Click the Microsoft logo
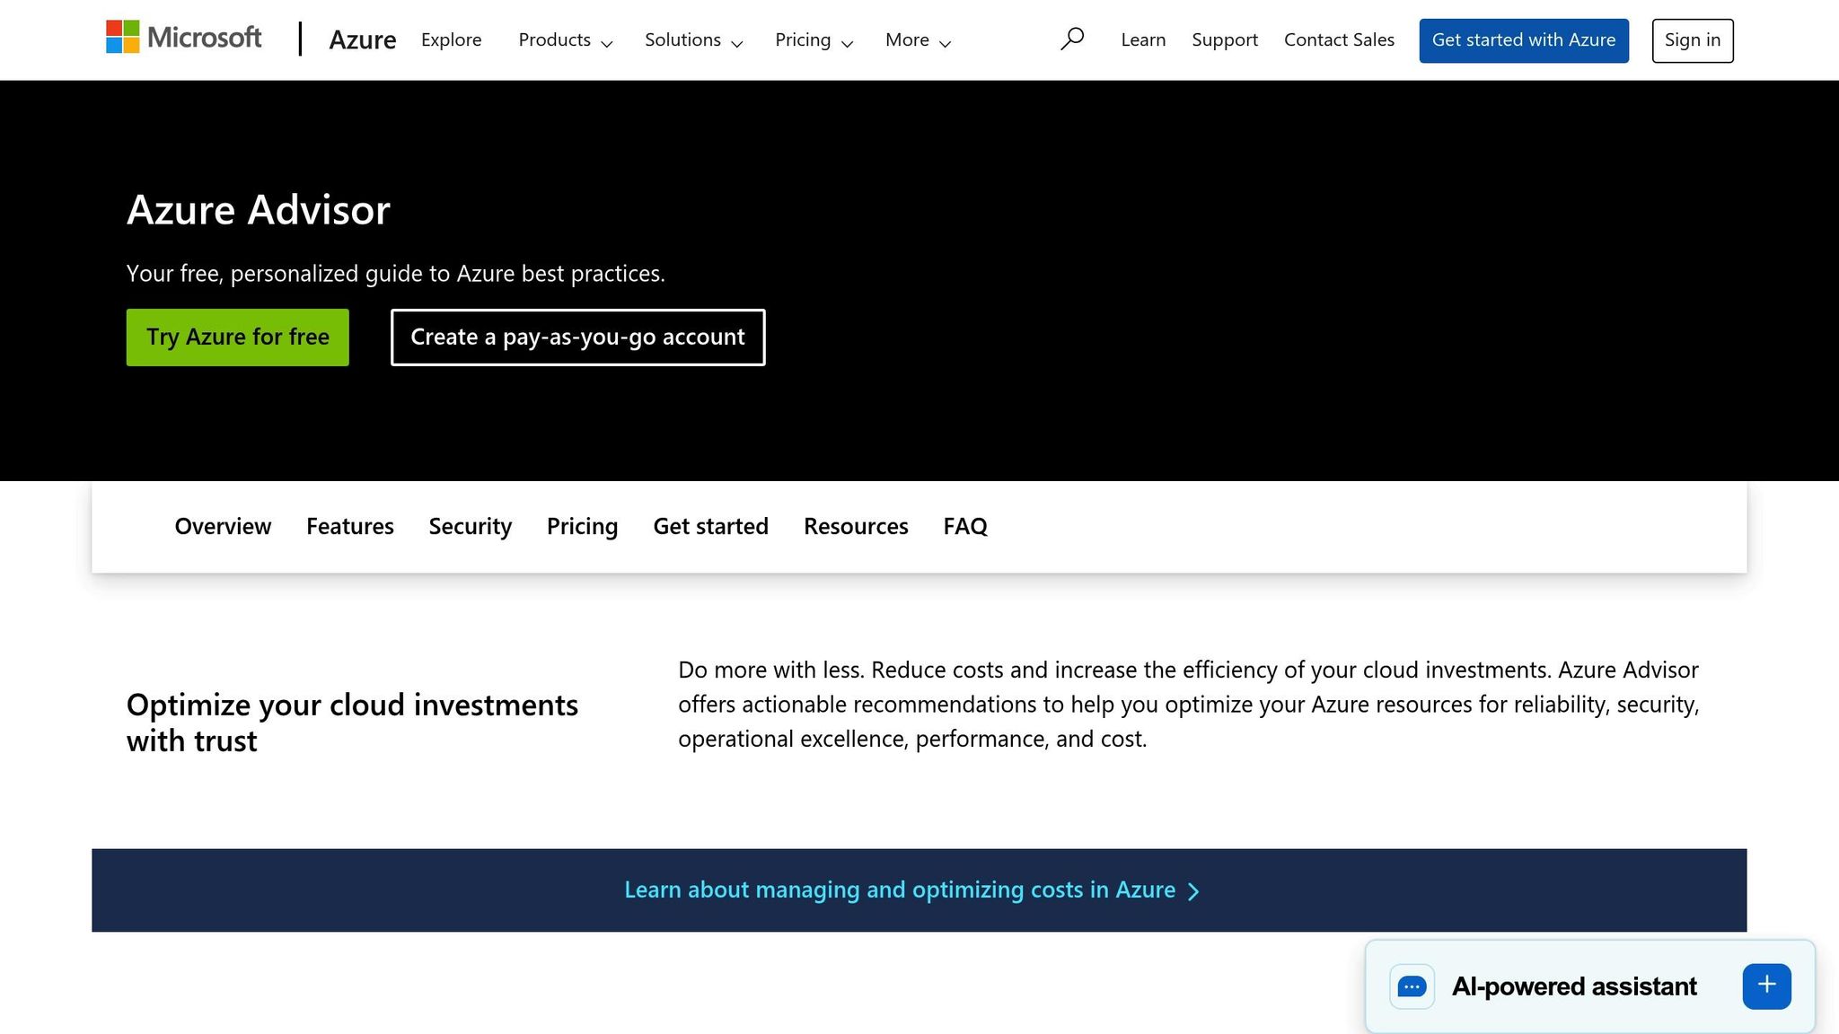Screen dimensions: 1839x1034 click(x=183, y=38)
